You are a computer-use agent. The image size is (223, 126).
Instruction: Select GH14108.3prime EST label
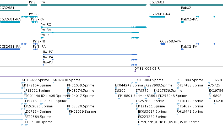[39, 122]
